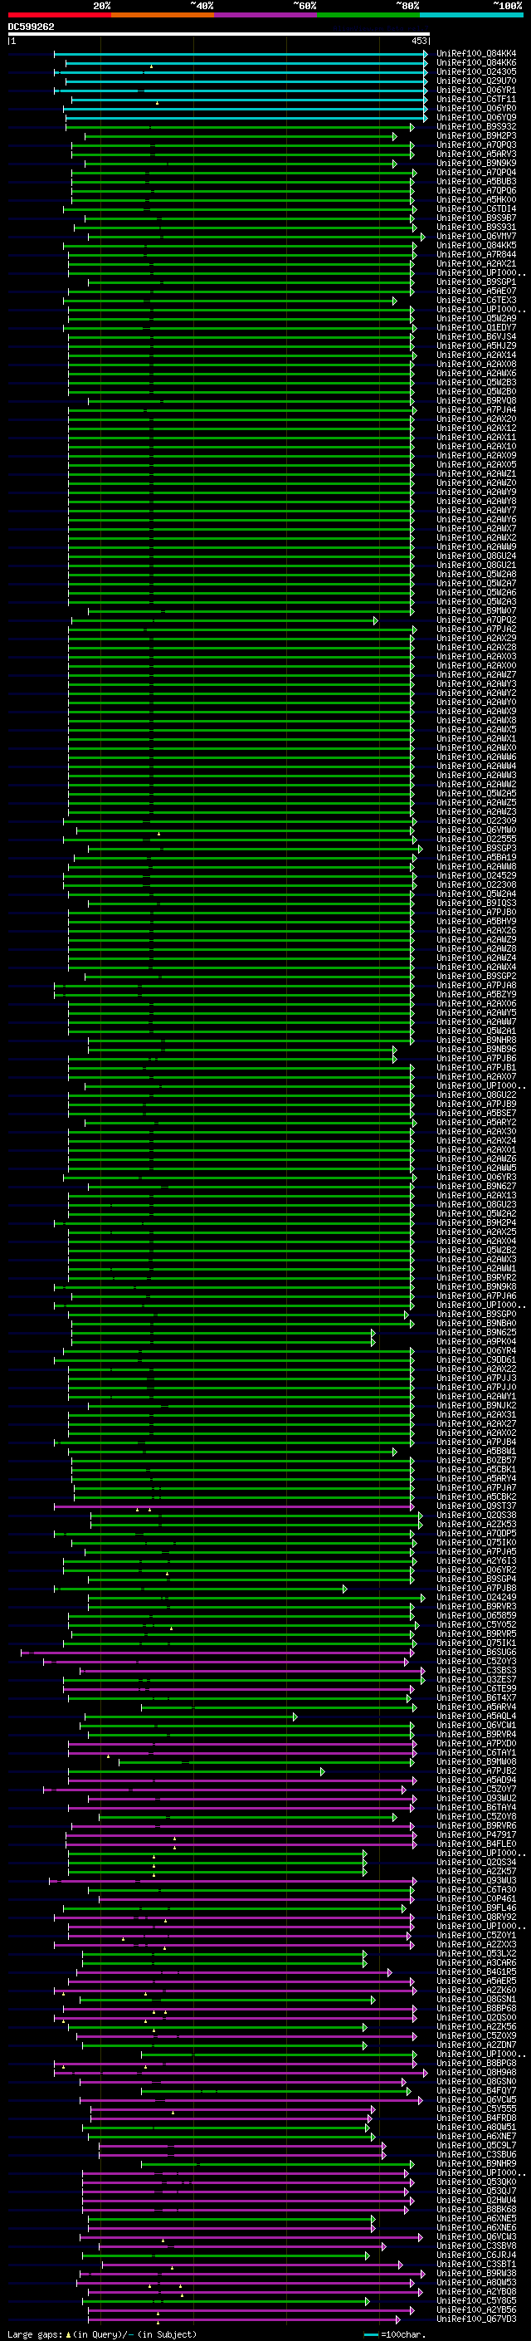Select label UniRef100_Q1EDY7
Image resolution: width=531 pixels, height=2341 pixels.
pos(476,328)
